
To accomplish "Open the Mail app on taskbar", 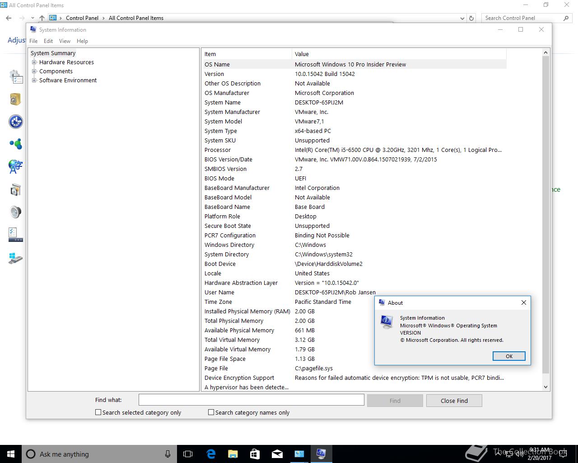I will click(x=277, y=454).
